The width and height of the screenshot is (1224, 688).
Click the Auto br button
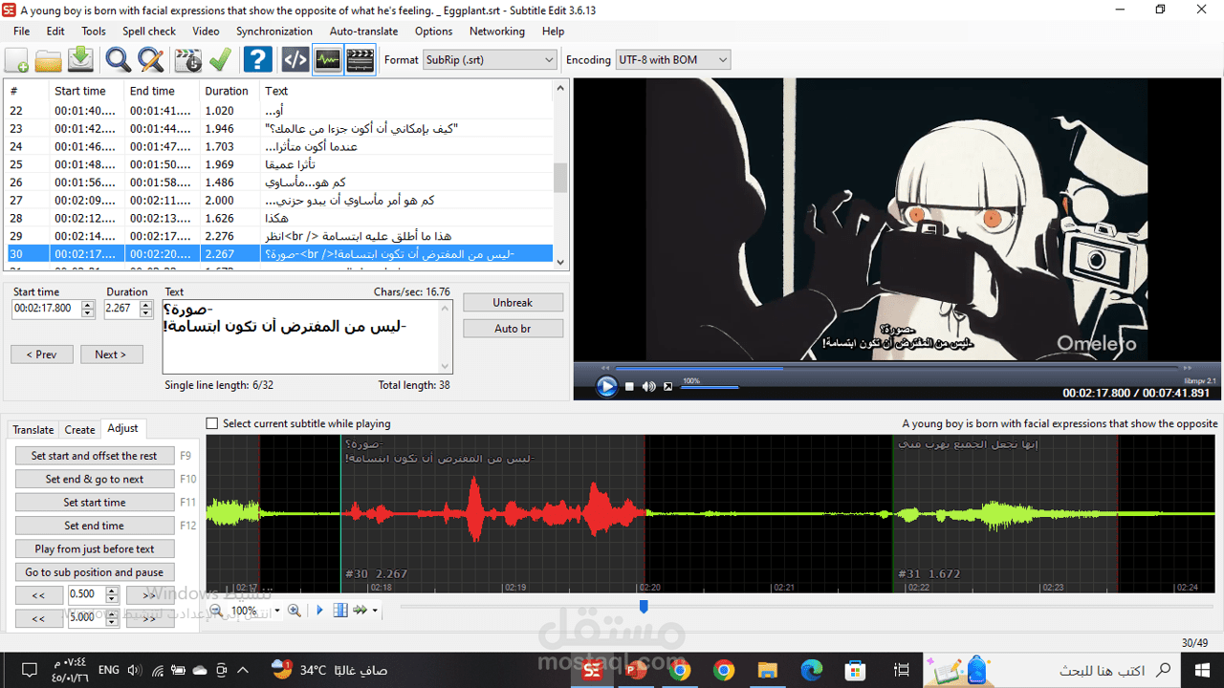(513, 328)
